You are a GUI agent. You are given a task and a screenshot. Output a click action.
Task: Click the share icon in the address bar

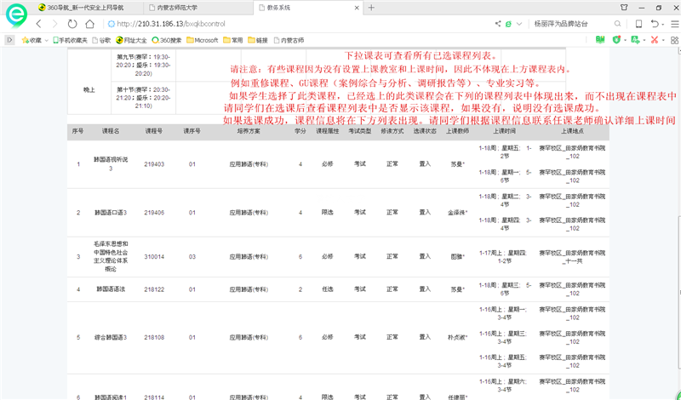click(497, 23)
